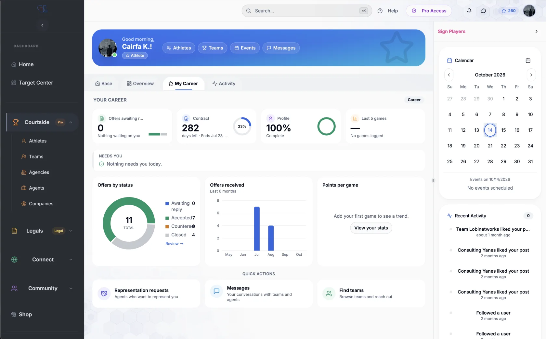The height and width of the screenshot is (339, 546).
Task: Click the Events pill in the banner
Action: pyautogui.click(x=245, y=48)
